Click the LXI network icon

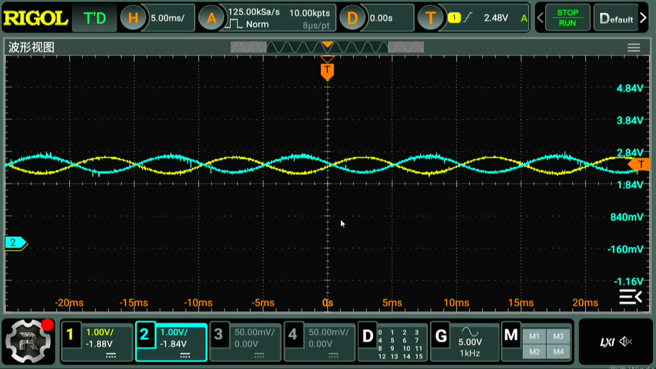(607, 342)
